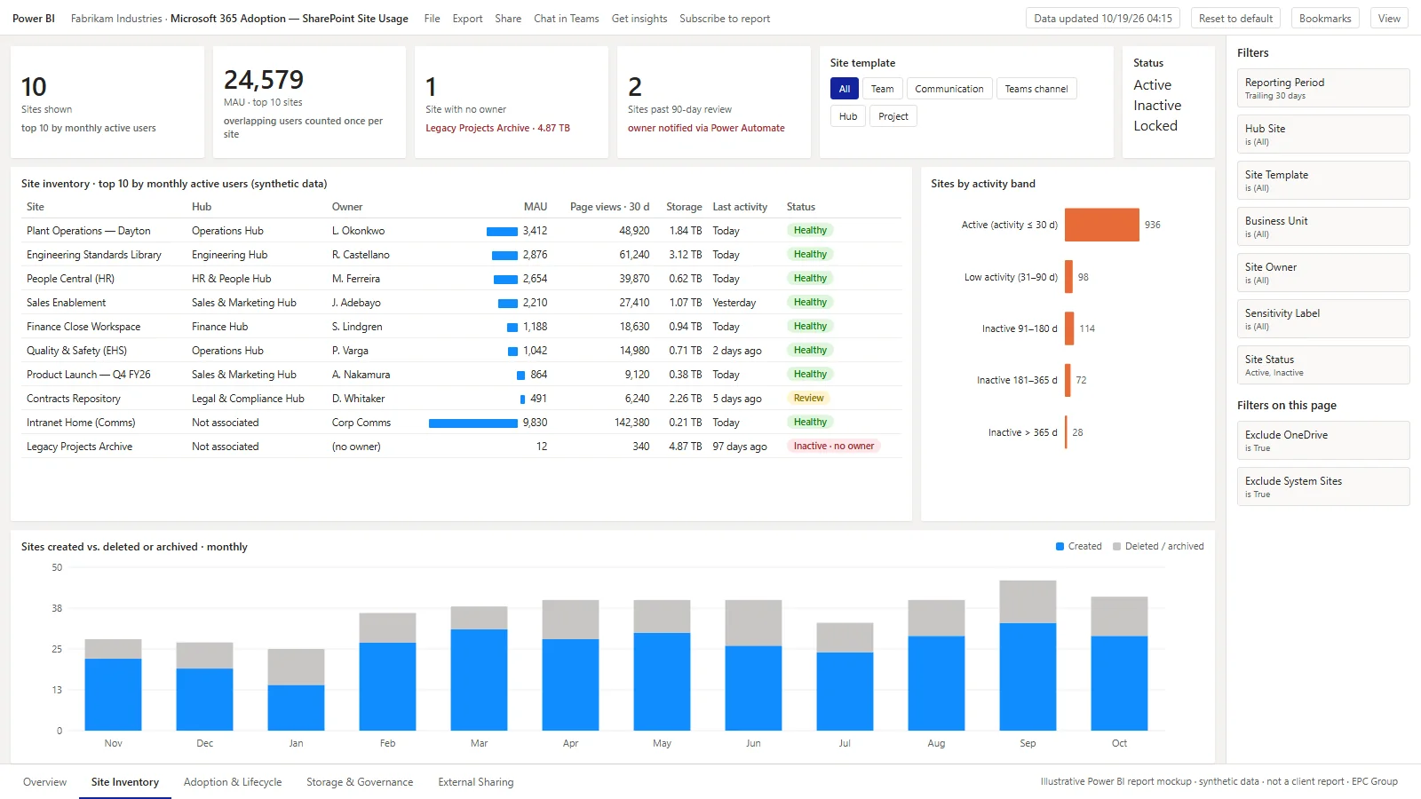Expand the Reporting Period filter card
Screen dimensions: 1421x799
pyautogui.click(x=1323, y=88)
